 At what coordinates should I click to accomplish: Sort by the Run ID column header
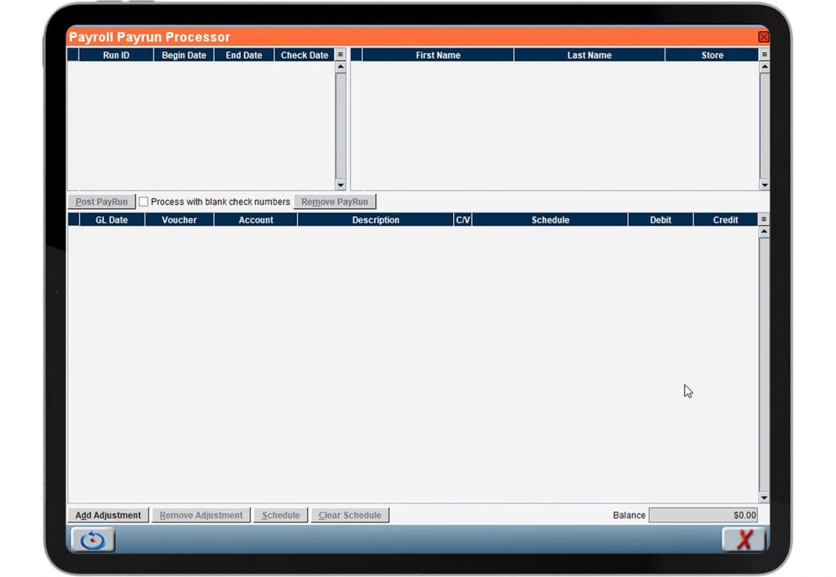point(119,55)
